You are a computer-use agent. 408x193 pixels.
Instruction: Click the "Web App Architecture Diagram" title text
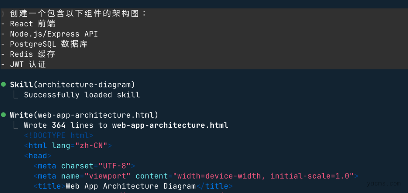pyautogui.click(x=131, y=186)
